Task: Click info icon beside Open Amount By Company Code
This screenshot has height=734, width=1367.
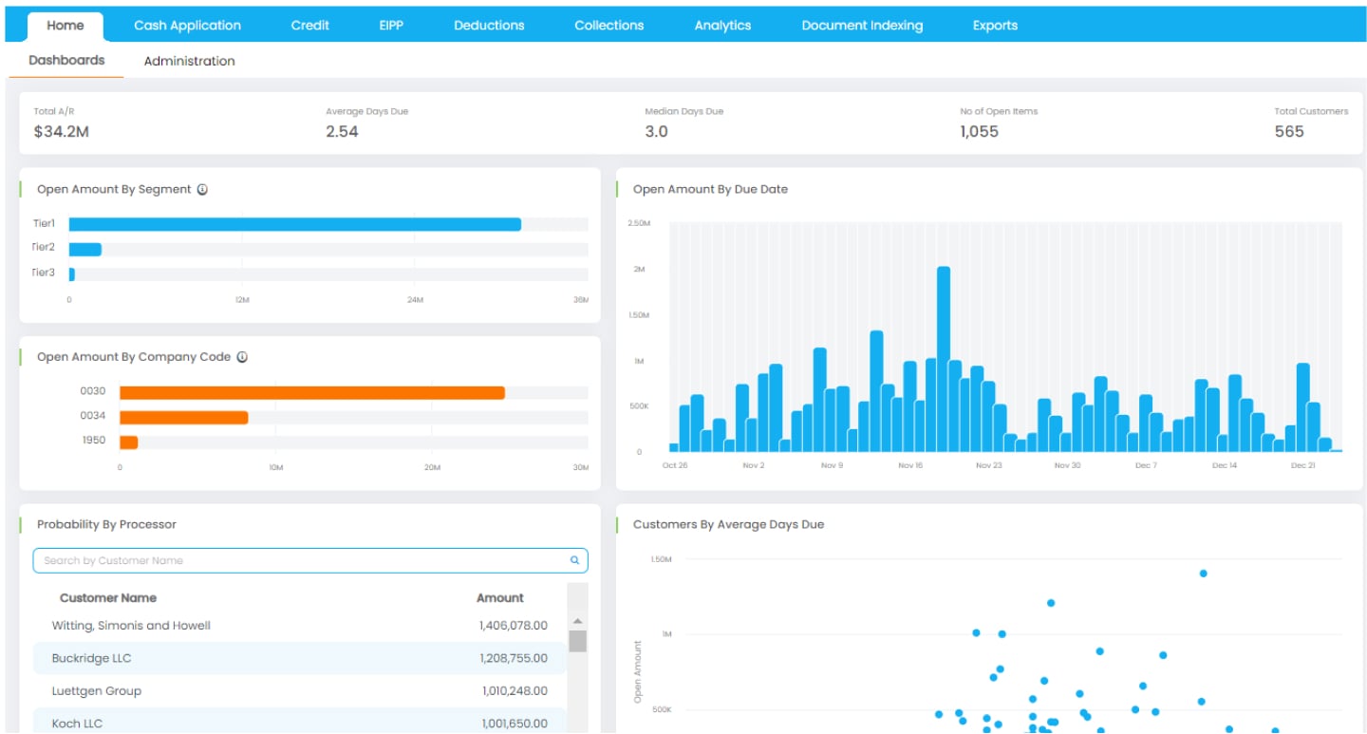Action: pyautogui.click(x=242, y=357)
